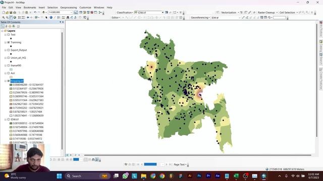Image resolution: width=323 pixels, height=181 pixels.
Task: Open the Editor Toolbar icon beside scale box
Action: pyautogui.click(x=76, y=13)
